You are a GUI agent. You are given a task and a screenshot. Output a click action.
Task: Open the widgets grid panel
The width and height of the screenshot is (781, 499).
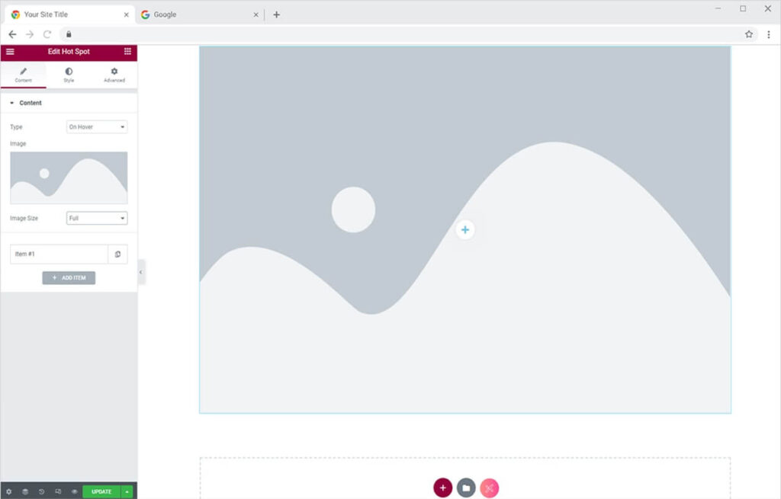[x=127, y=52]
